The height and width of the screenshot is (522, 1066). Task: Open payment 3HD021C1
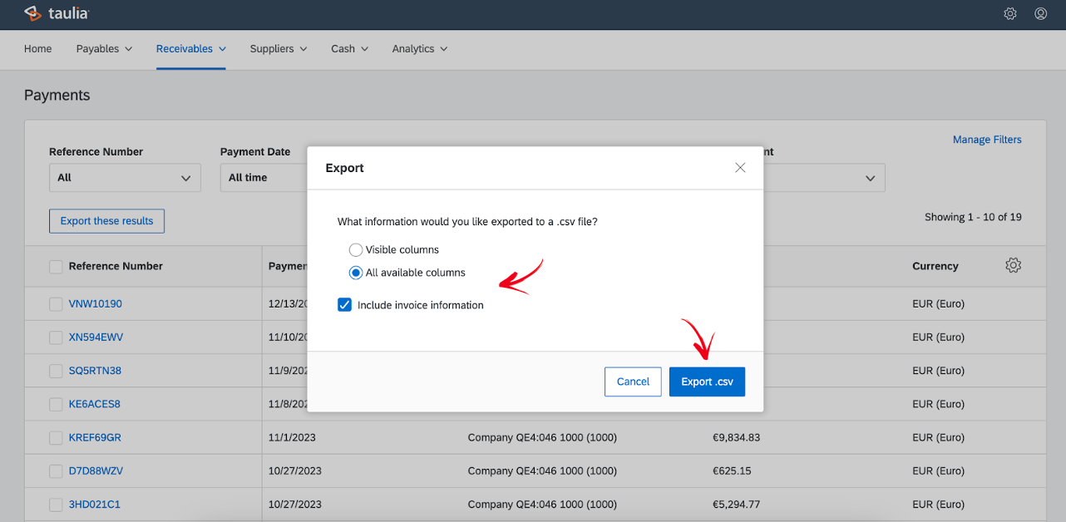click(95, 505)
